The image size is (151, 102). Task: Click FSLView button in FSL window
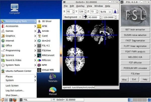[135, 74]
